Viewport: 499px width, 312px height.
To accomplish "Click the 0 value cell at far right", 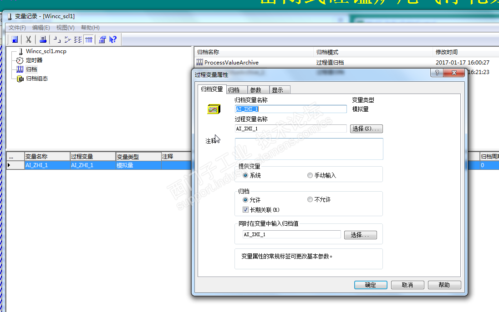I will (x=489, y=165).
